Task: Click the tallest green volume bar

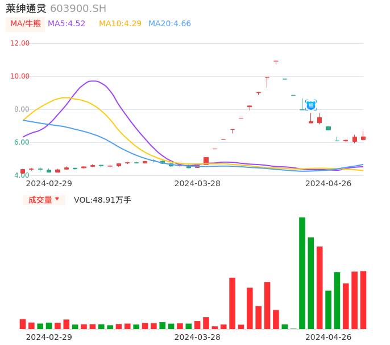Action: [x=302, y=273]
